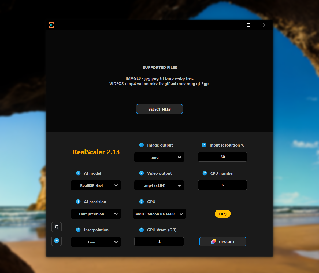This screenshot has height=273, width=319.
Task: Click the SELECT FILES button
Action: coord(159,109)
